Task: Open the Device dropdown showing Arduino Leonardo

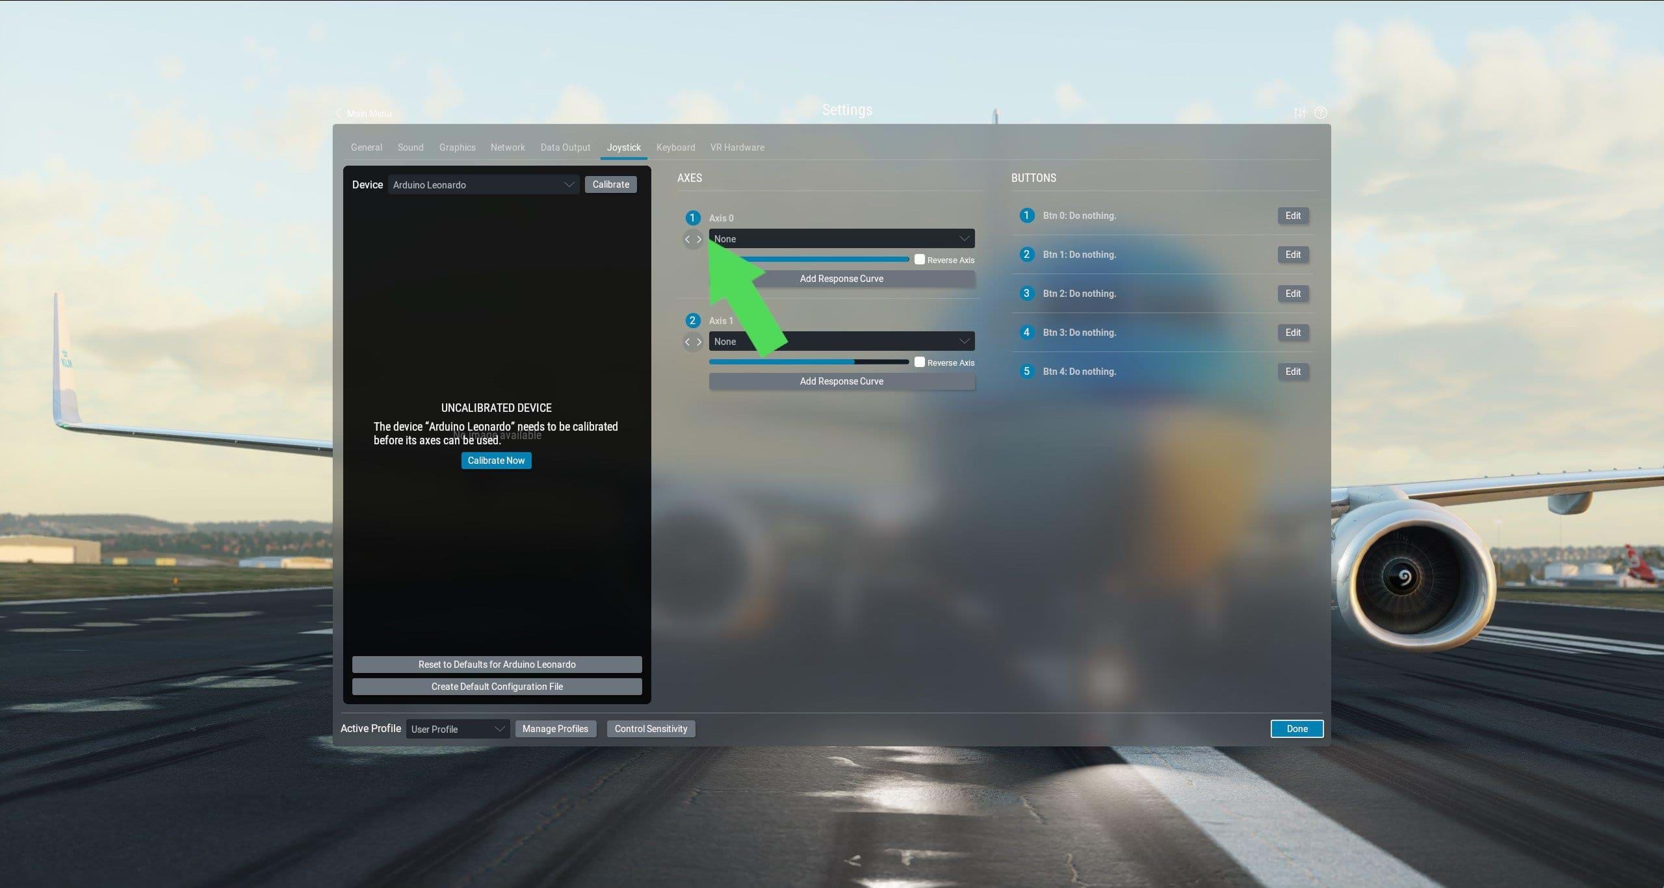Action: click(484, 184)
